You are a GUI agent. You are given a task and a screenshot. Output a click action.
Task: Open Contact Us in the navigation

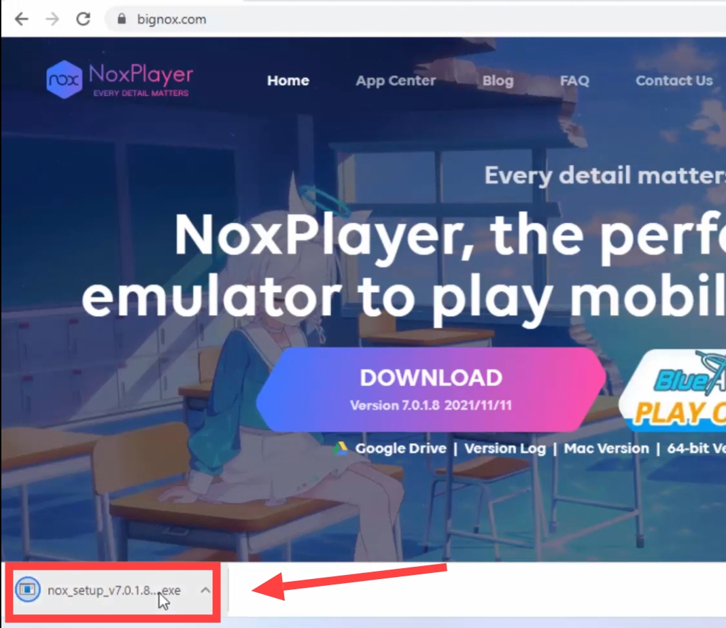(674, 80)
